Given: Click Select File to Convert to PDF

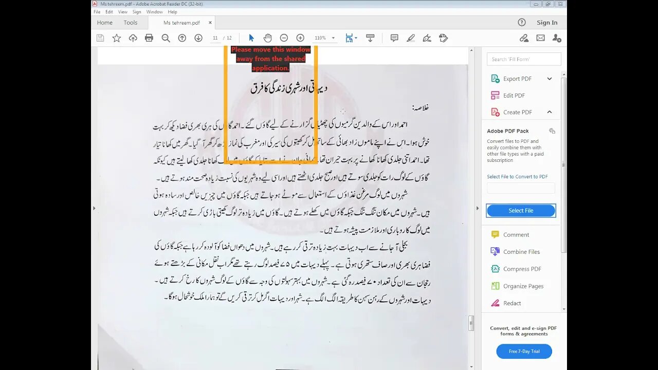Looking at the screenshot, I should pyautogui.click(x=517, y=177).
